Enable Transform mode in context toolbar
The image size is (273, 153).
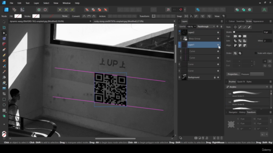tap(154, 16)
